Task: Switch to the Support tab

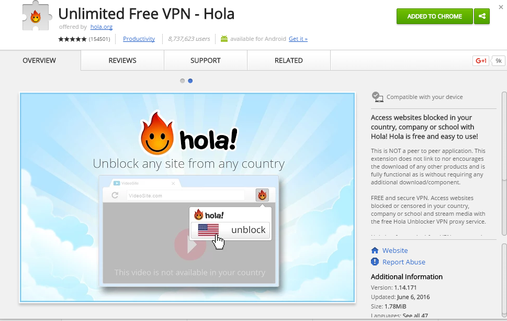Action: click(x=205, y=61)
